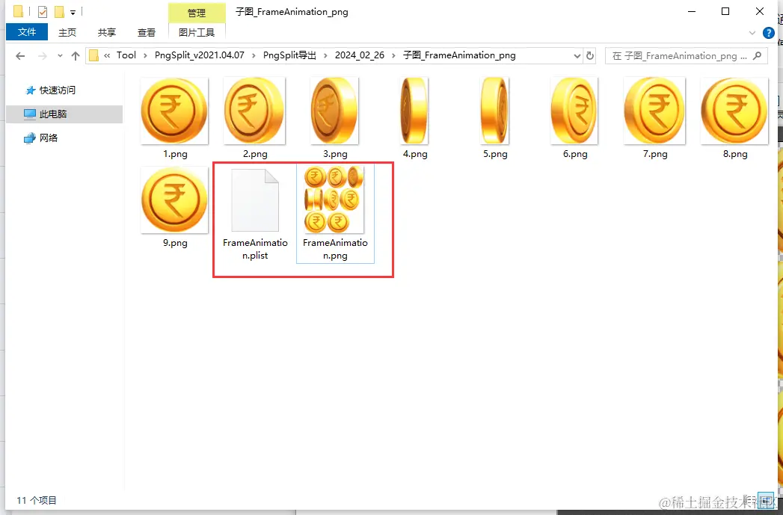Expand chevron after PngSplit导出 breadcrumb
The width and height of the screenshot is (783, 515).
coord(325,55)
